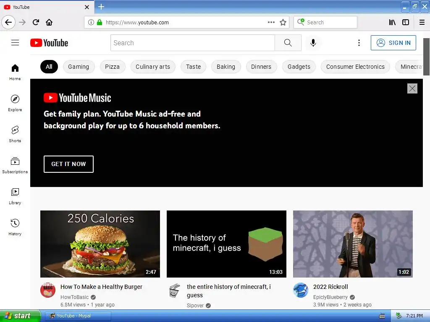Click the browser search box
The width and height of the screenshot is (430, 322).
coord(325,22)
